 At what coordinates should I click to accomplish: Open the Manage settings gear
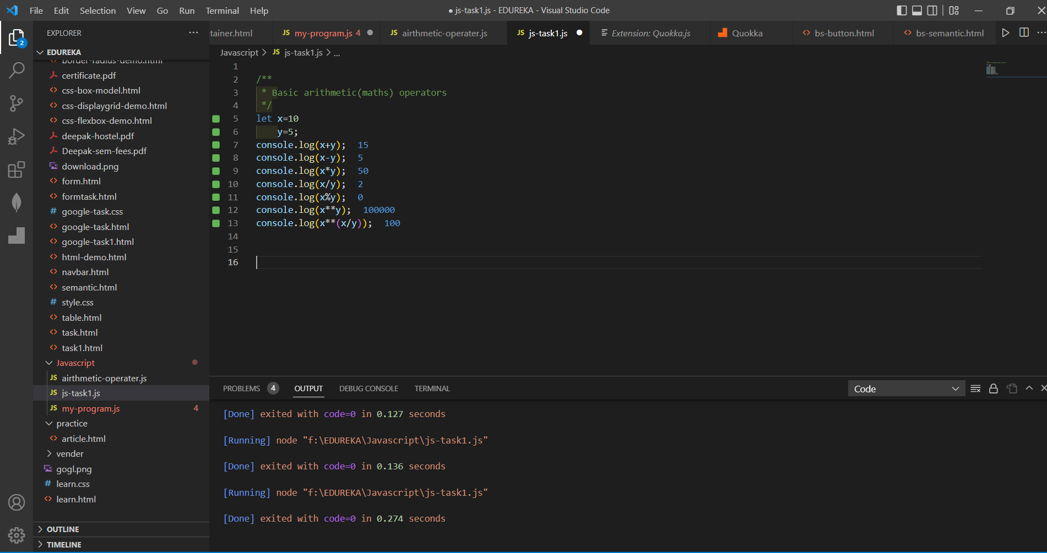17,535
